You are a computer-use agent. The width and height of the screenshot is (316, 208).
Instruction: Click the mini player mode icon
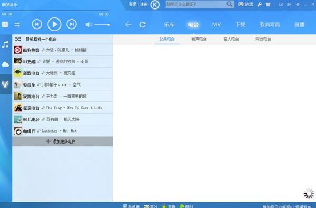click(x=281, y=4)
